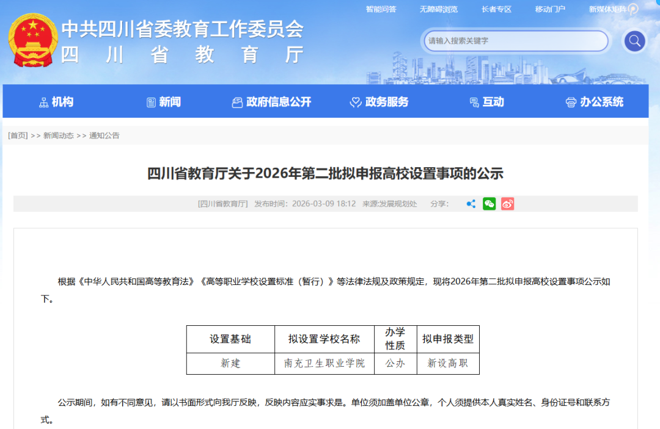Click the 办公系统 icon on the navbar

coord(571,102)
